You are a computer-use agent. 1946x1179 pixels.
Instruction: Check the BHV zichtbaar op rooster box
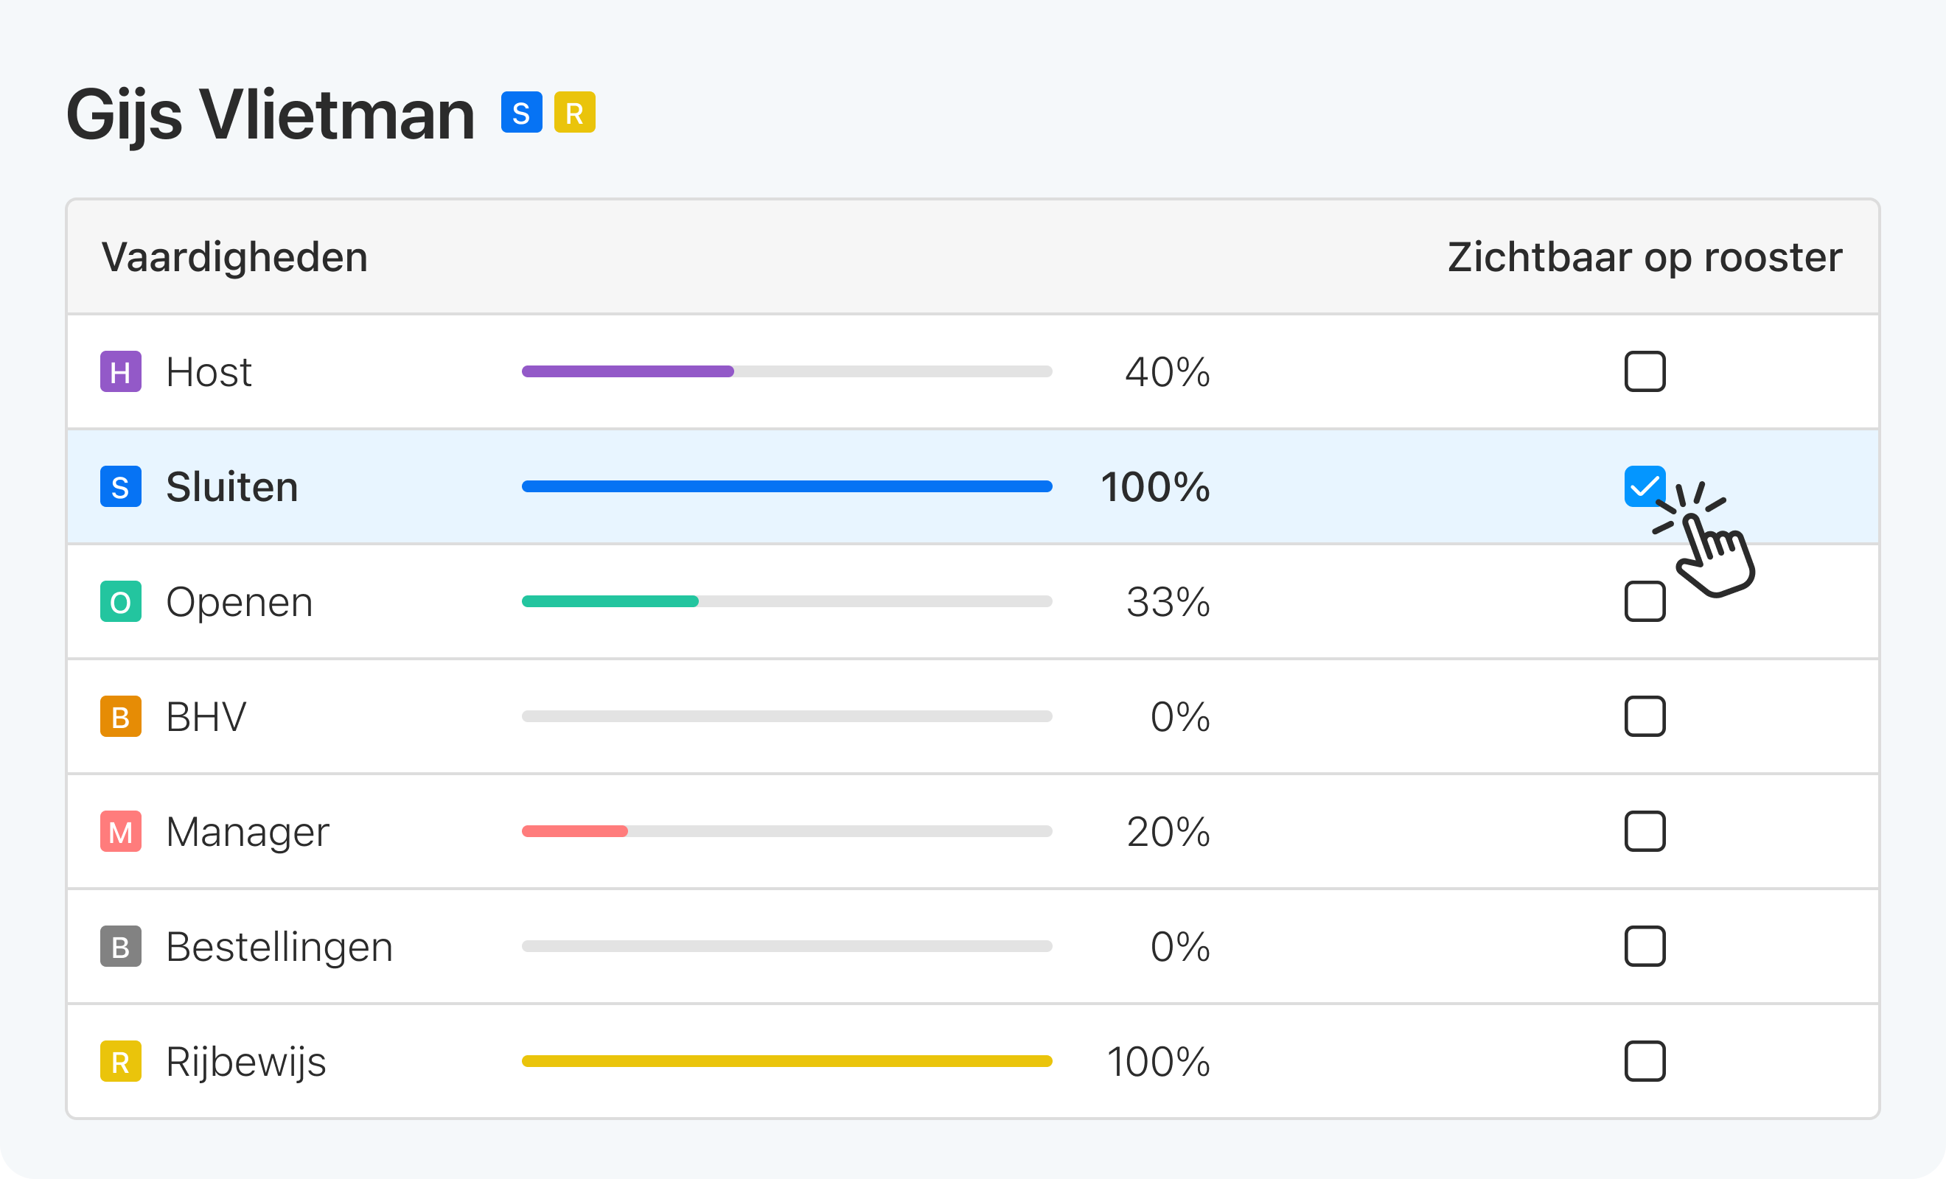click(x=1646, y=716)
